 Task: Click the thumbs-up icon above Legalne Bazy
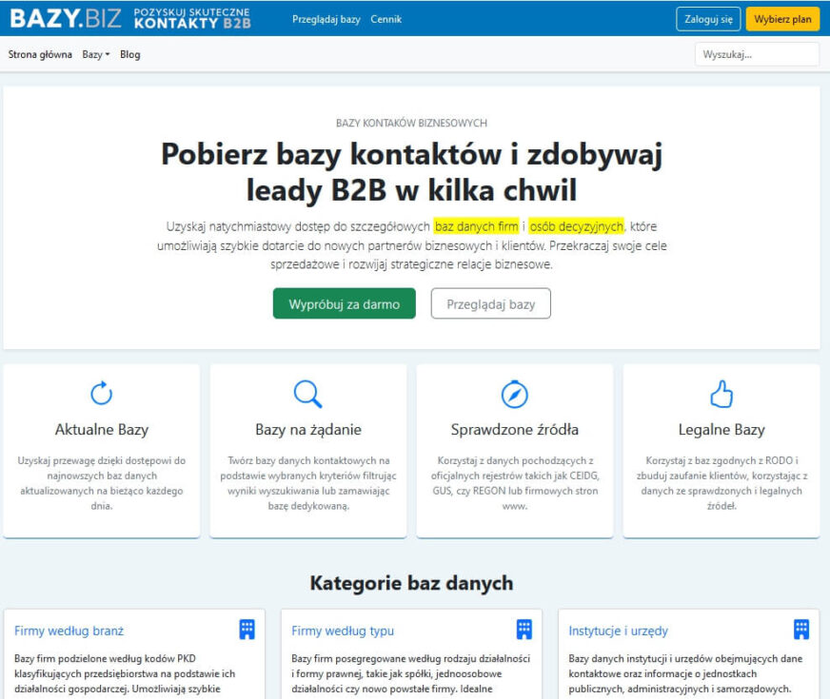tap(721, 393)
